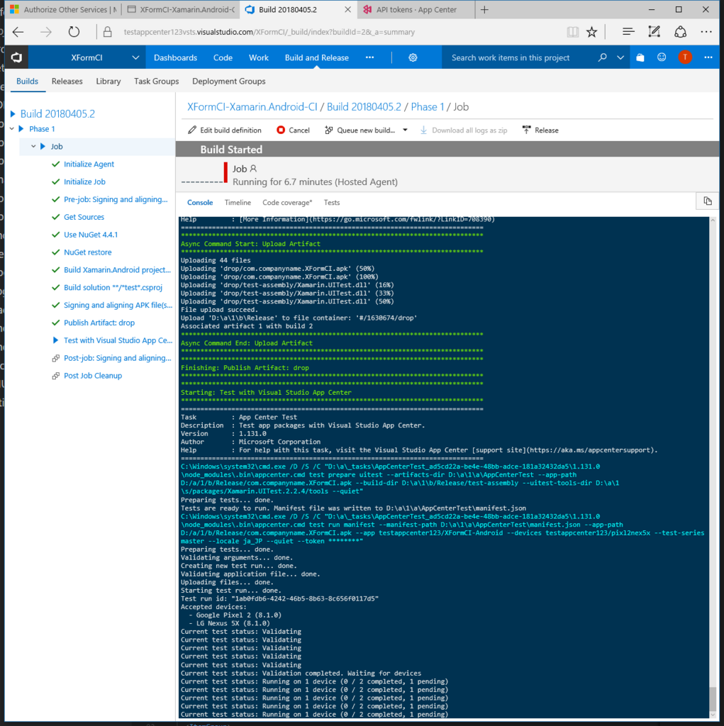Switch to API tokens App Center tab
Viewport: 724px width, 726px height.
tap(416, 10)
